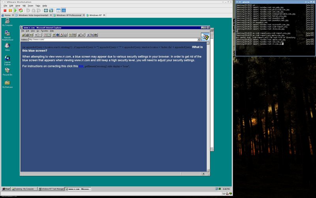Open Search the Internet globe icon
Image resolution: width=316 pixels, height=198 pixels.
click(x=58, y=35)
